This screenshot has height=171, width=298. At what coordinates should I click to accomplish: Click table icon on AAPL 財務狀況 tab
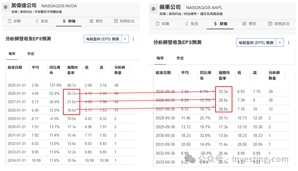point(270,24)
